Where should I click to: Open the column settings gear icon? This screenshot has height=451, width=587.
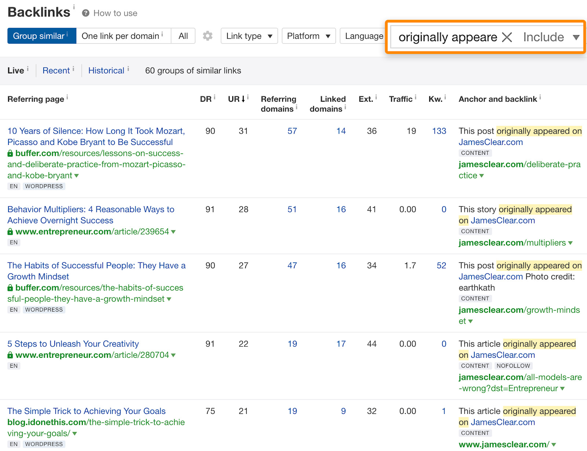(207, 36)
